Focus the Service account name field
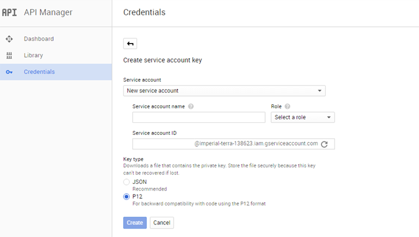 click(199, 117)
